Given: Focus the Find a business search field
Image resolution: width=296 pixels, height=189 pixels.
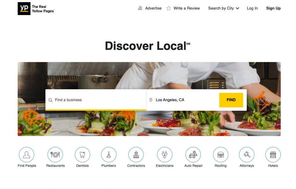Looking at the screenshot, I should 96,100.
